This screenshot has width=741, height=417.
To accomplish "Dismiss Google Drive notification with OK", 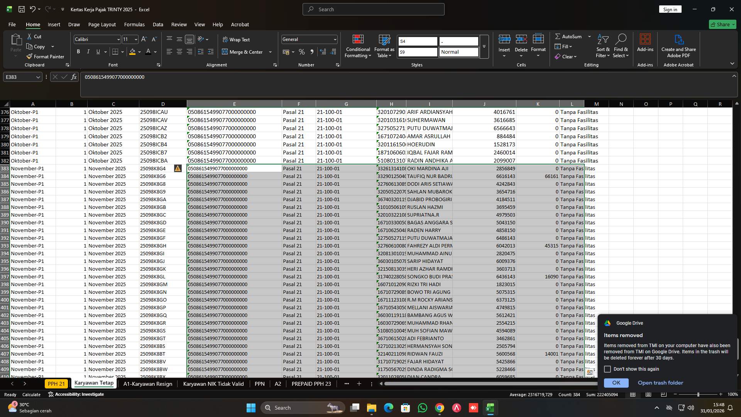I will (616, 383).
